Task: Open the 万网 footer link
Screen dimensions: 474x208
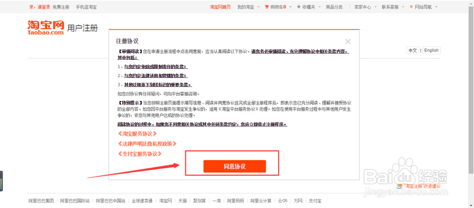Action: (x=298, y=201)
